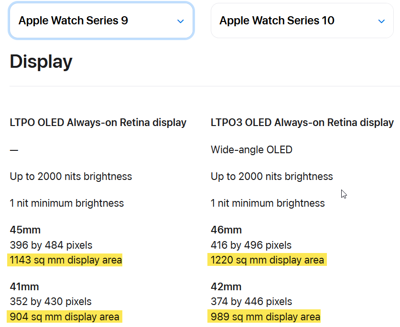Viewport: 400px width, 327px height.
Task: Click the 42mm size label
Action: click(x=226, y=286)
